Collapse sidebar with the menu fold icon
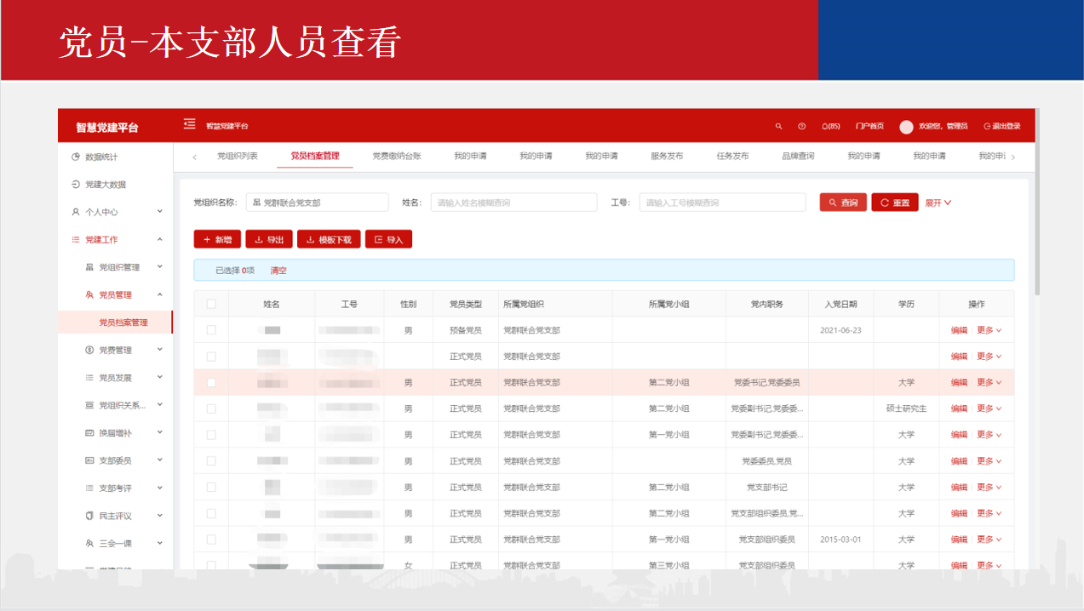Image resolution: width=1084 pixels, height=611 pixels. (190, 125)
